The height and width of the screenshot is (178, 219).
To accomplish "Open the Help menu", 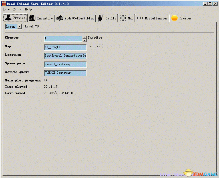I will click(x=29, y=9).
